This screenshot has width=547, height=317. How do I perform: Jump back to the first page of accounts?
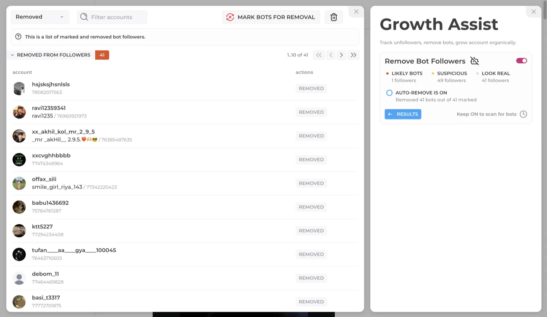[x=319, y=55]
